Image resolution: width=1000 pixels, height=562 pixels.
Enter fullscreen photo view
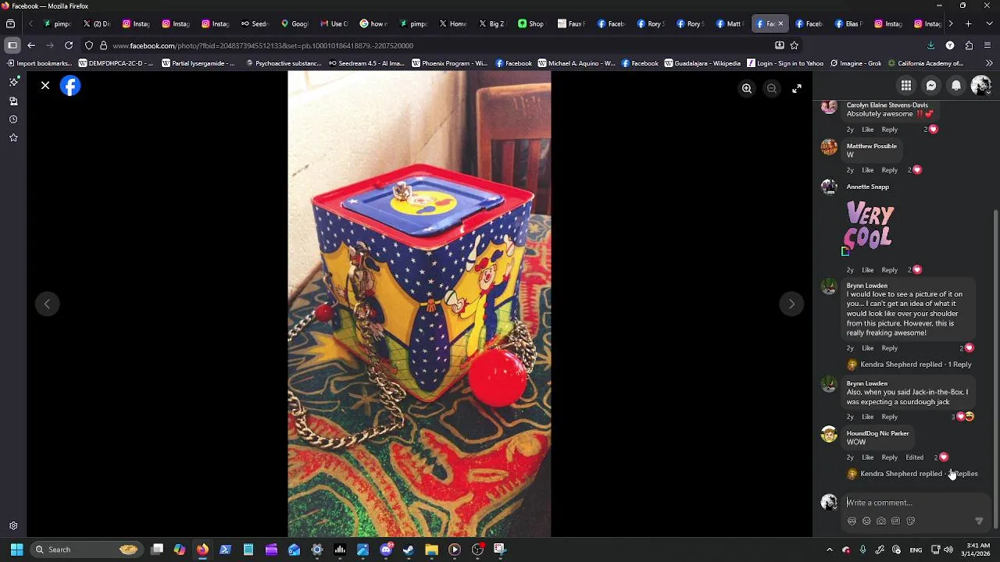(x=797, y=89)
